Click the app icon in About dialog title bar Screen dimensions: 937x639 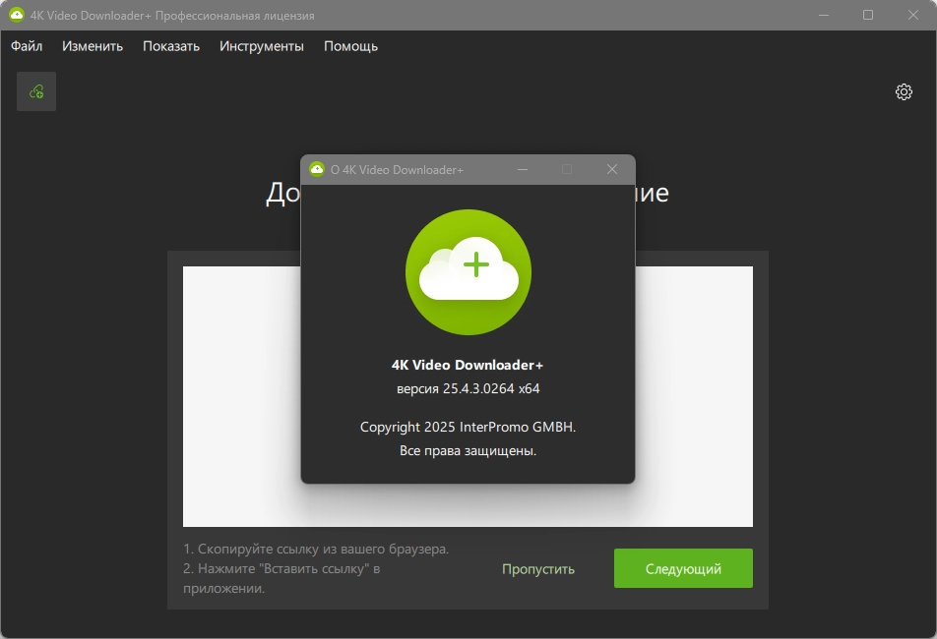coord(317,169)
